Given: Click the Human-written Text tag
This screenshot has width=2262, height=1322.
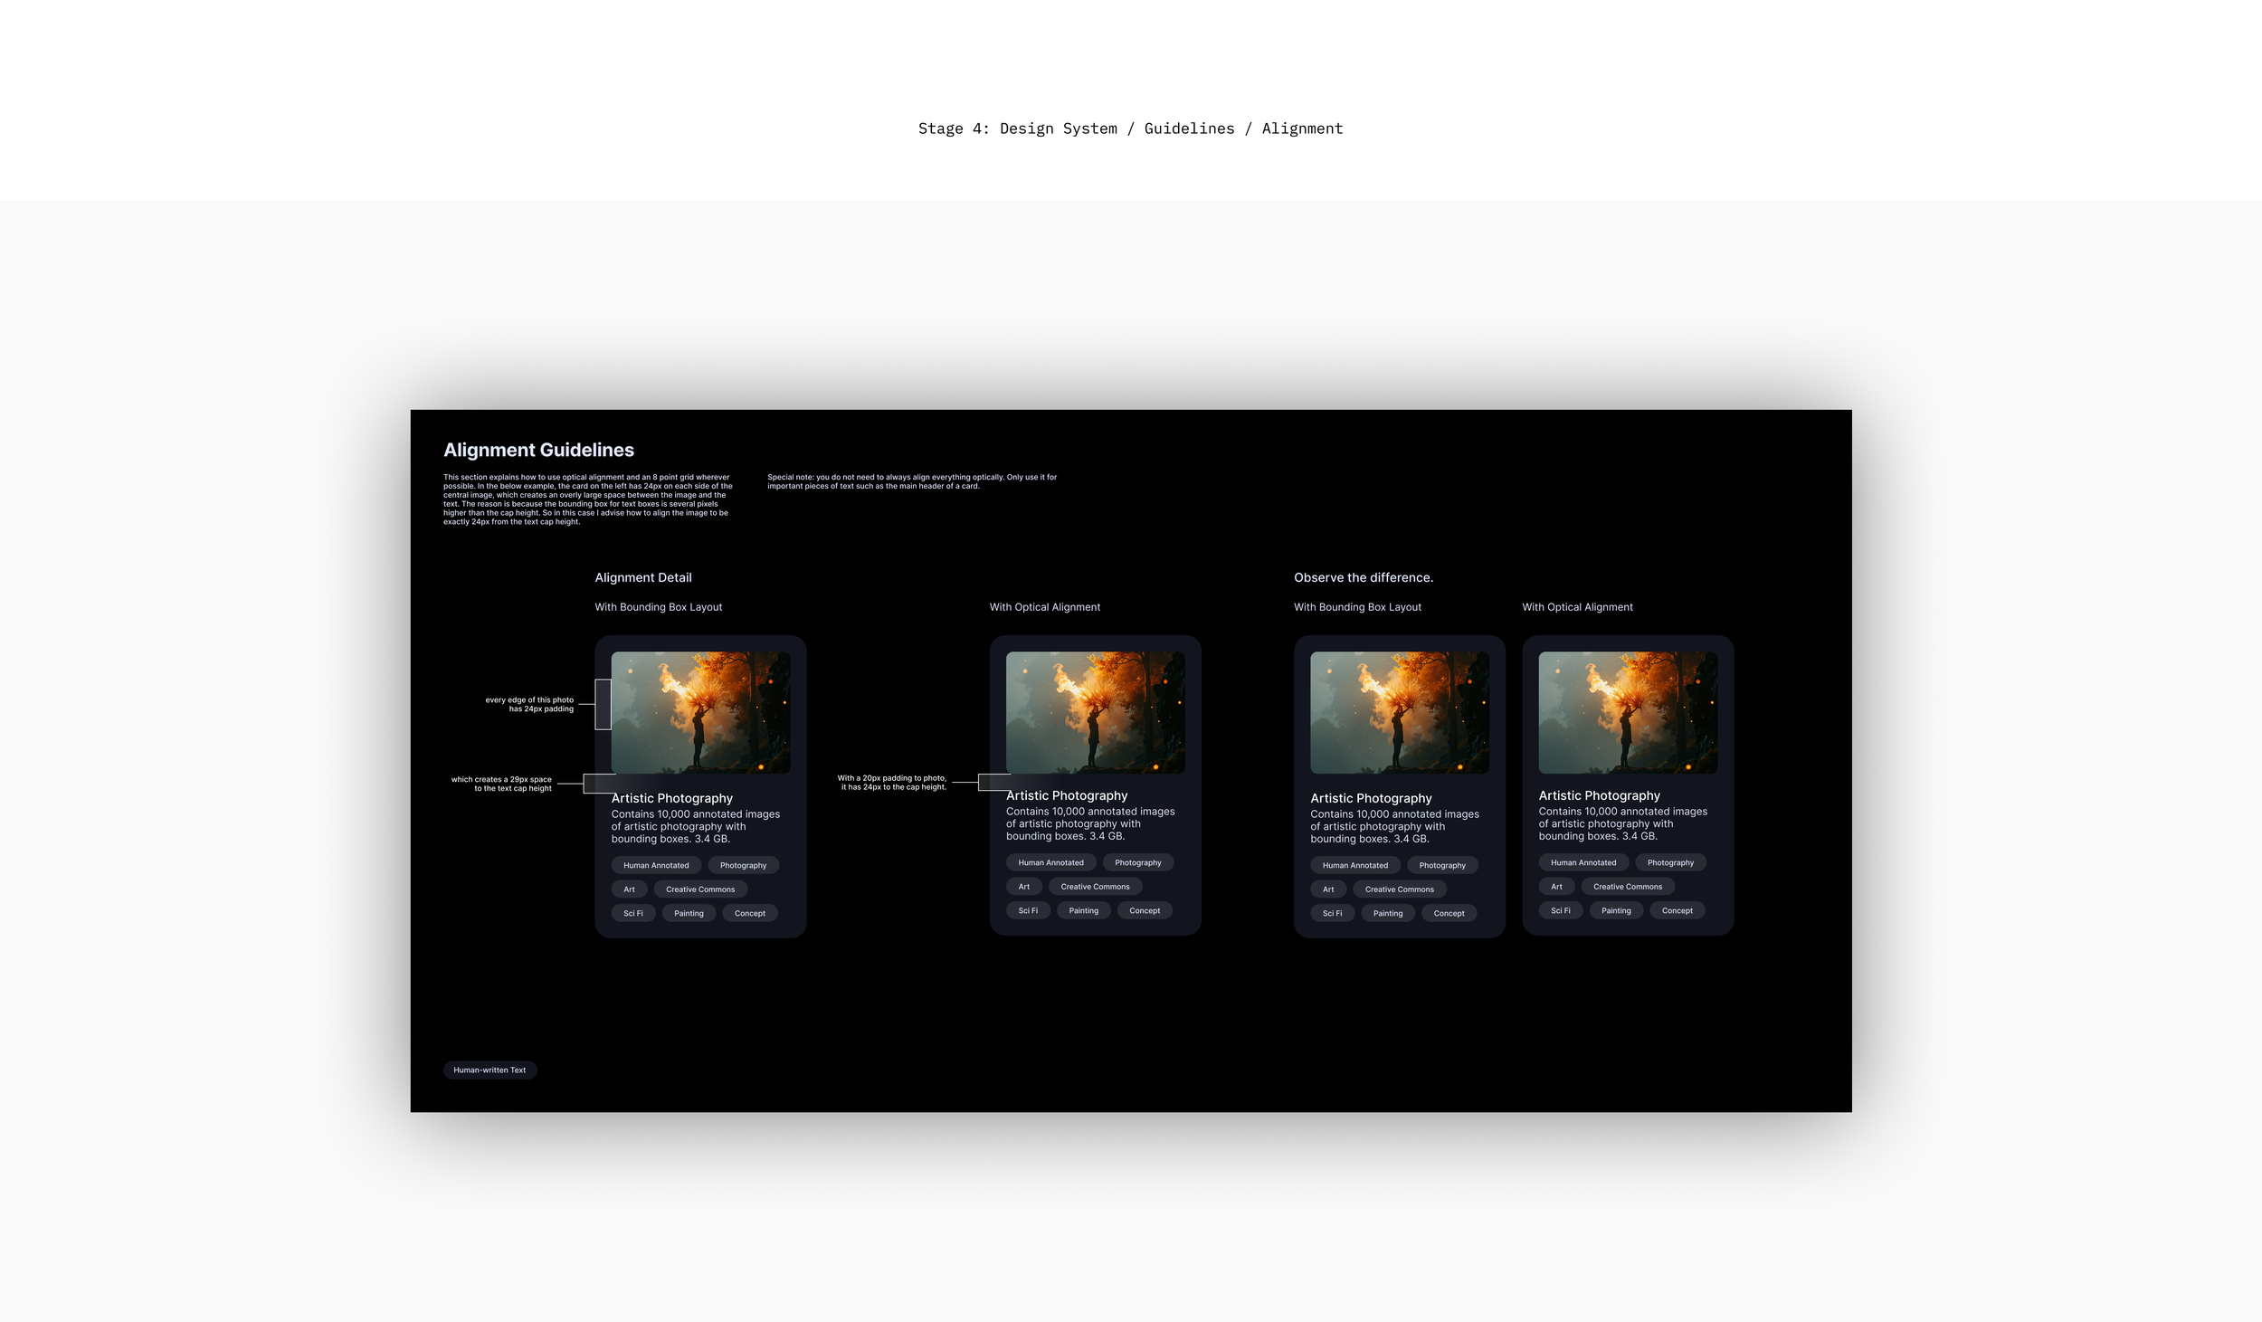Looking at the screenshot, I should (x=489, y=1070).
